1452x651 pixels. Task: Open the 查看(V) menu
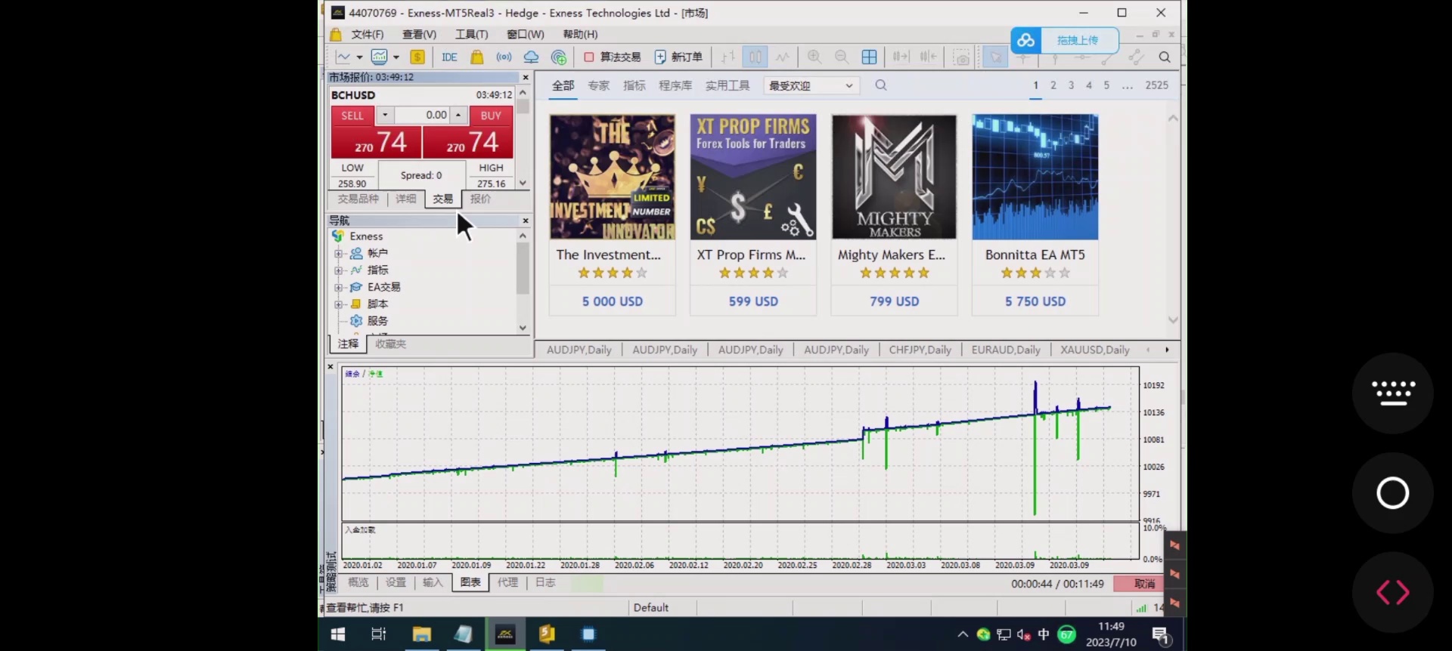(419, 35)
